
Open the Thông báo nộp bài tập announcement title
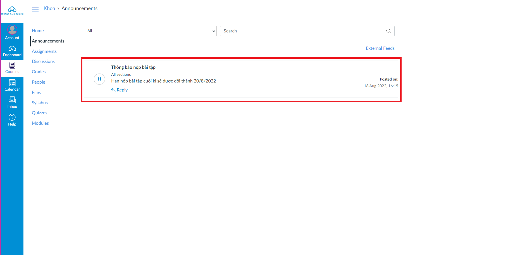[x=133, y=67]
